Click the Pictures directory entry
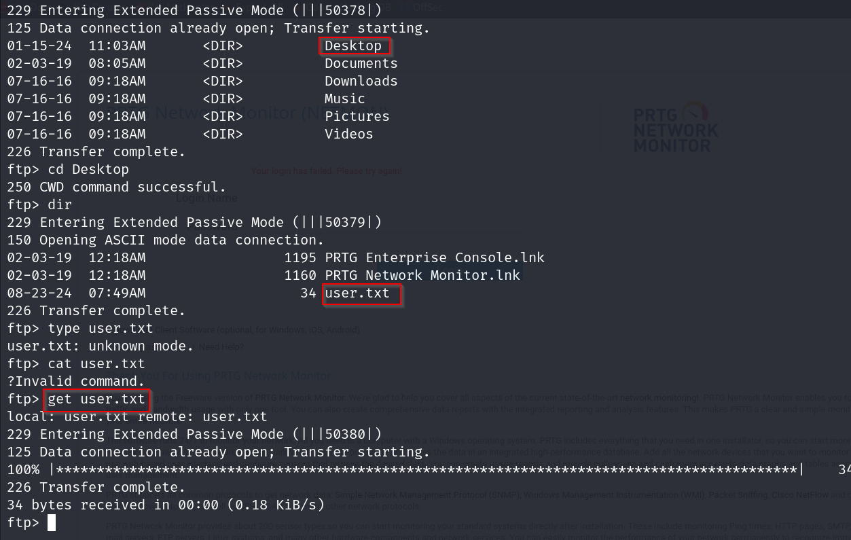This screenshot has width=851, height=540. coord(357,116)
